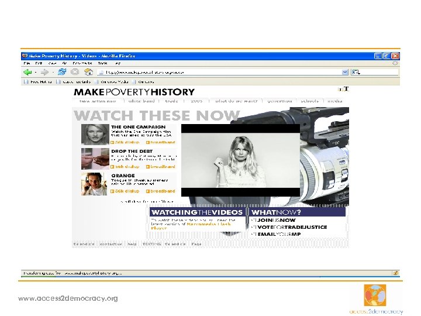Open the View menu
This screenshot has height=316, width=421.
pos(52,63)
